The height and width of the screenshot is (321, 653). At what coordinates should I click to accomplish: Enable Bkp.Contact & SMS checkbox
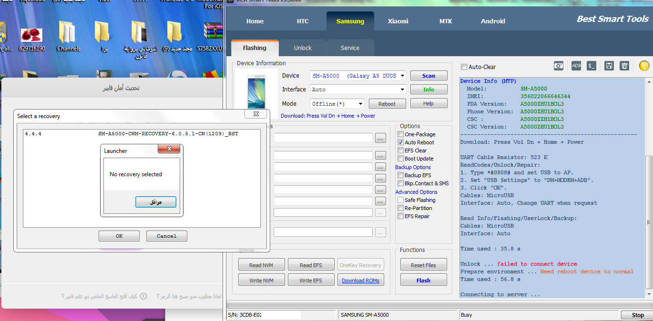coord(401,183)
